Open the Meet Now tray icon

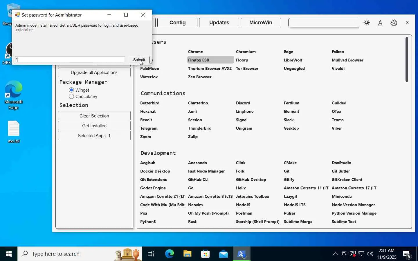[344, 254]
